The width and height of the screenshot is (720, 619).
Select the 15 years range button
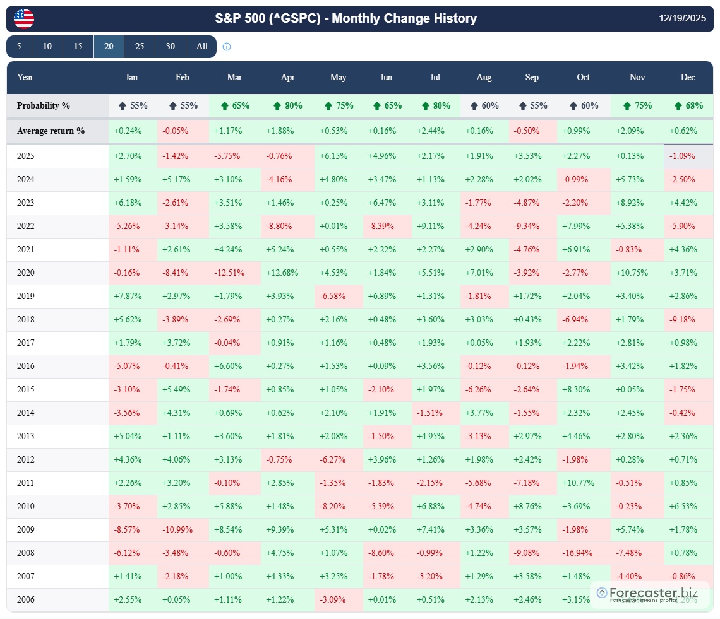point(78,47)
